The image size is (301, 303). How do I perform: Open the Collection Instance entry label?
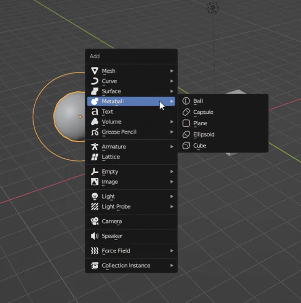(x=126, y=266)
